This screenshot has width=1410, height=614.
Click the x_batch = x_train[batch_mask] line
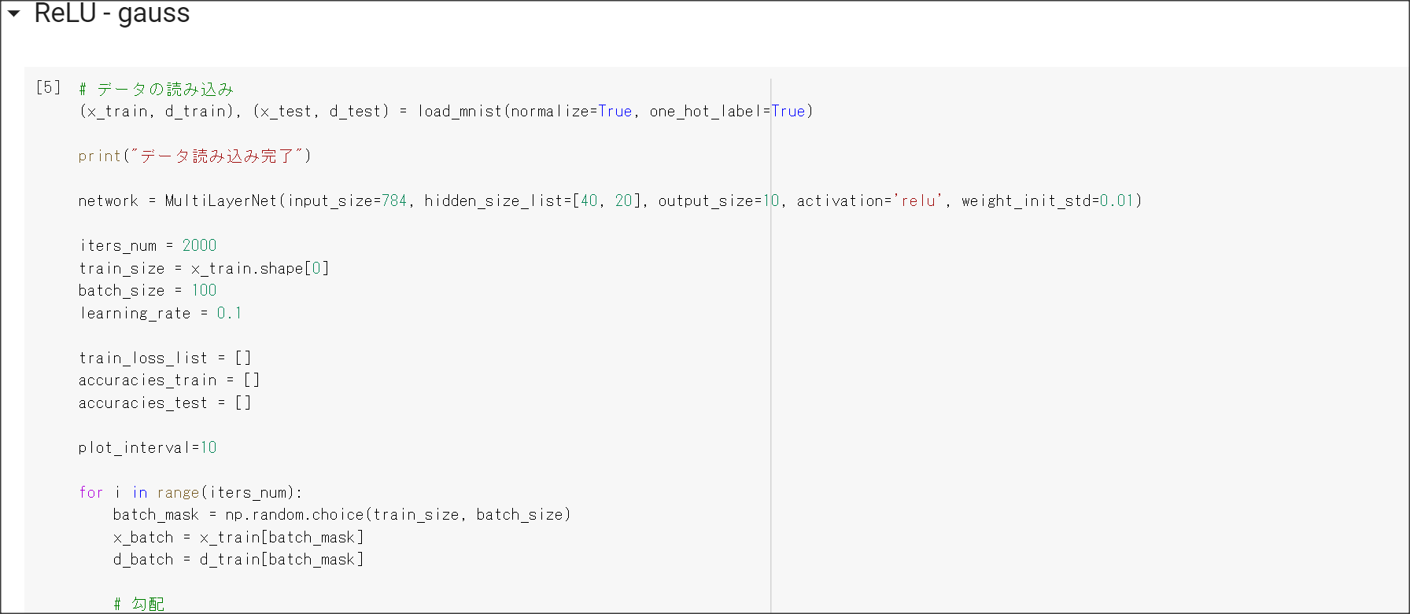238,538
